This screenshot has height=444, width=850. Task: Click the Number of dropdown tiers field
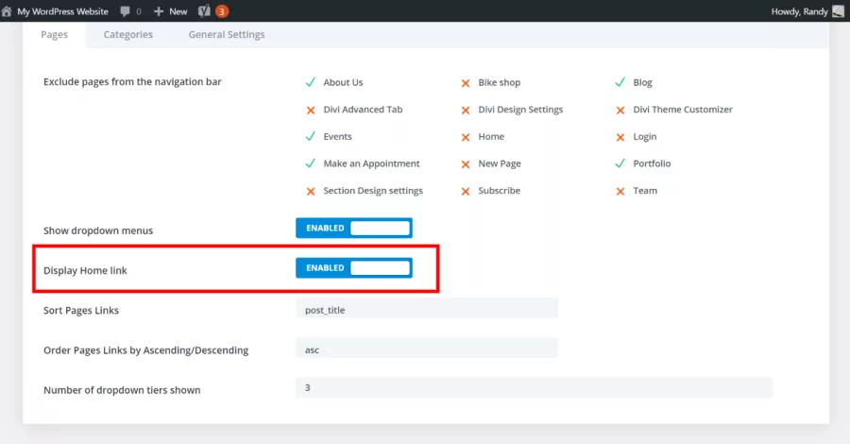click(534, 387)
